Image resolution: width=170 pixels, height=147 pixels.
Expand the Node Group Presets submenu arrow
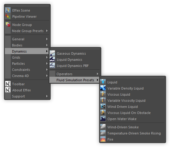click(x=47, y=31)
